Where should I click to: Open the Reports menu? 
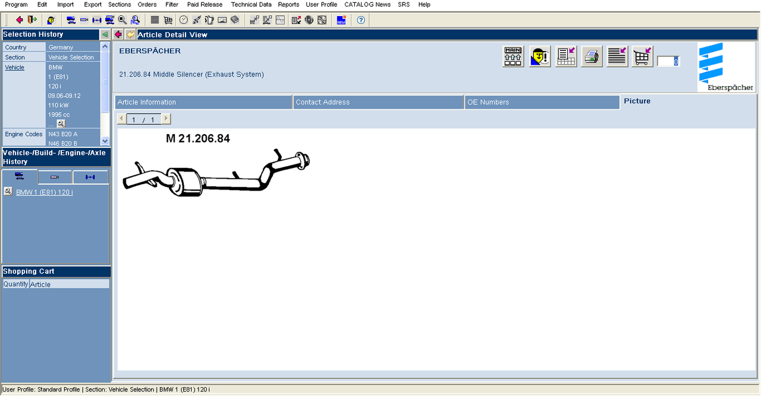tap(288, 4)
